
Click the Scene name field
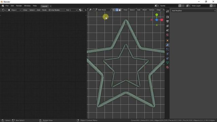coord(169,6)
